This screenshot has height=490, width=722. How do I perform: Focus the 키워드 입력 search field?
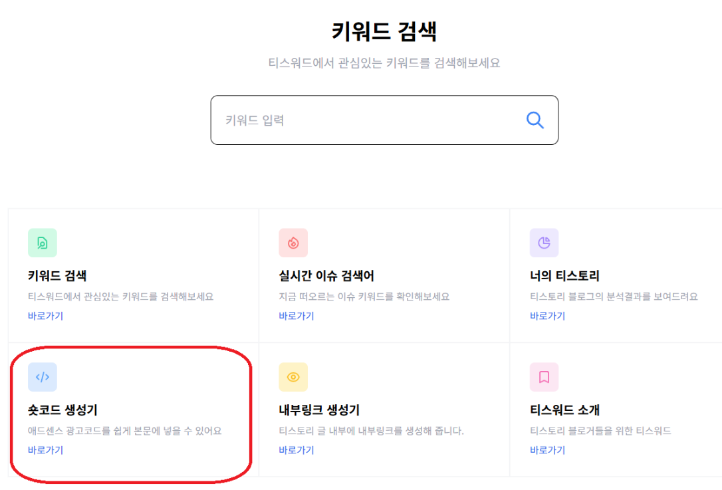coord(384,120)
